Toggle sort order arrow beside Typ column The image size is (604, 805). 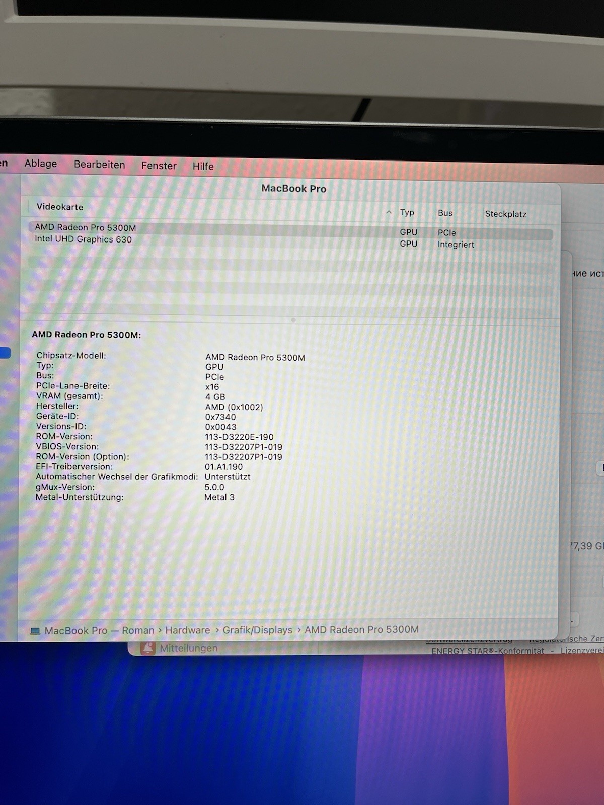click(389, 212)
